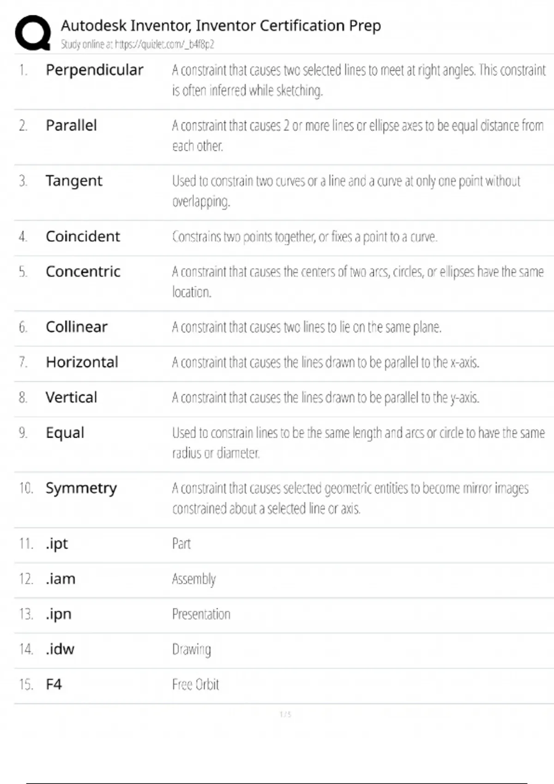
Task: Select the .iam file extension term
Action: (60, 579)
